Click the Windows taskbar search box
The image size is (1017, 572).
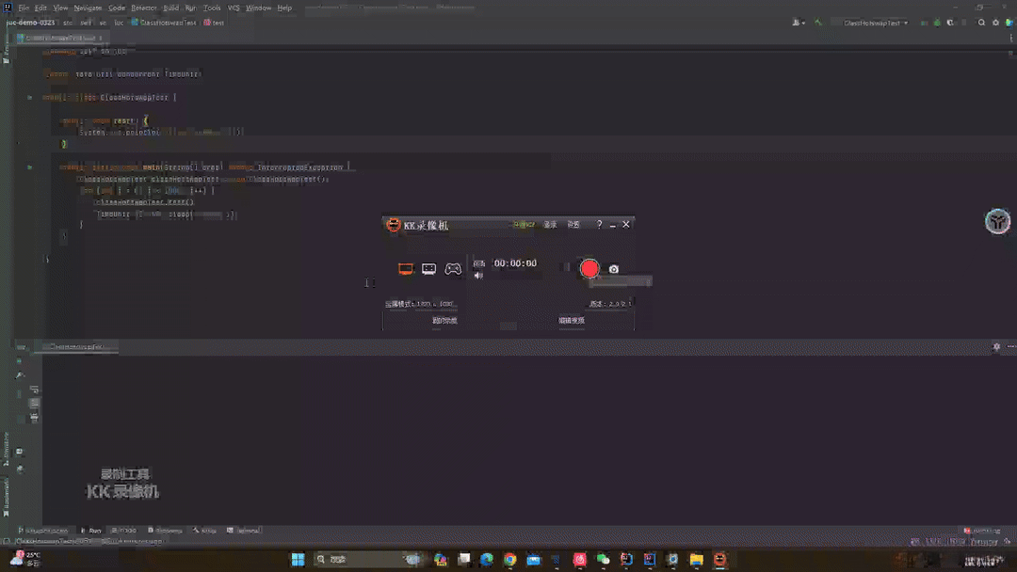coord(368,559)
